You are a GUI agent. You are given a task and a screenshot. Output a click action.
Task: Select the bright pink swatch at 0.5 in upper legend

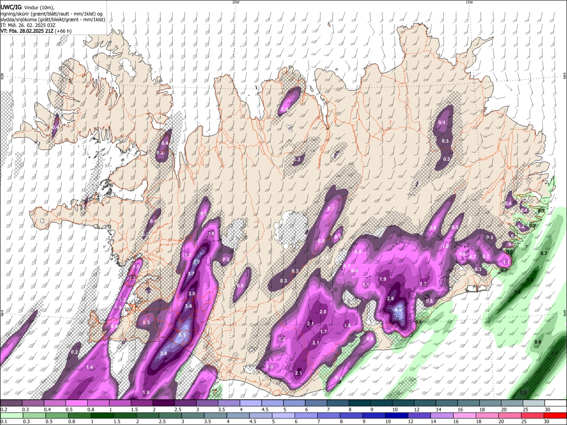pos(76,403)
